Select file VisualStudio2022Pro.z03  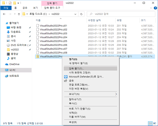click(x=54, y=33)
